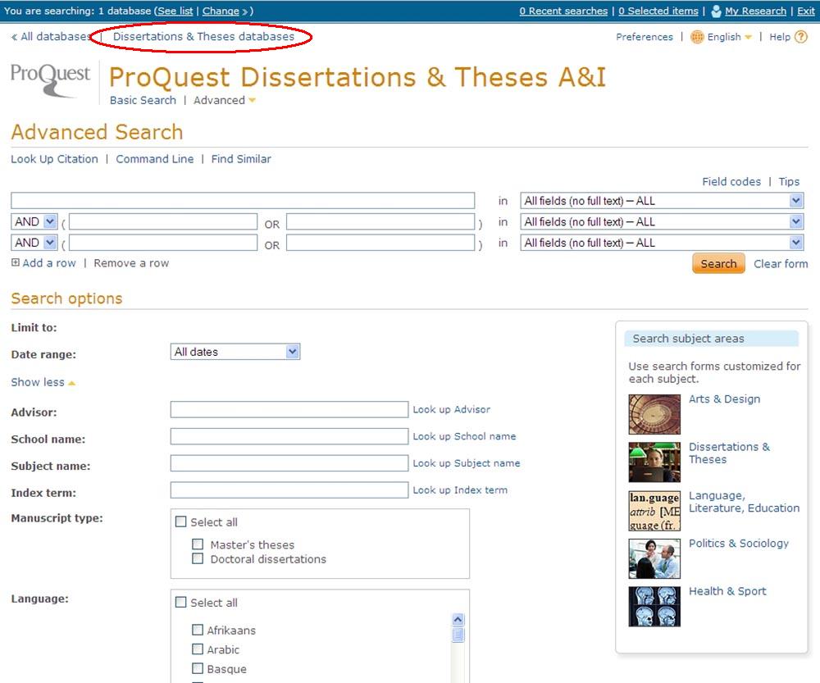Click the Advisor input field
The height and width of the screenshot is (683, 820).
[289, 409]
